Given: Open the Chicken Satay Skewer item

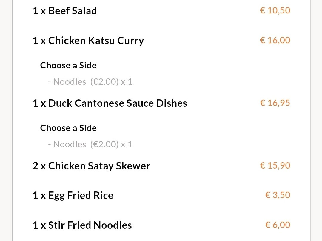Looking at the screenshot, I should [x=99, y=166].
